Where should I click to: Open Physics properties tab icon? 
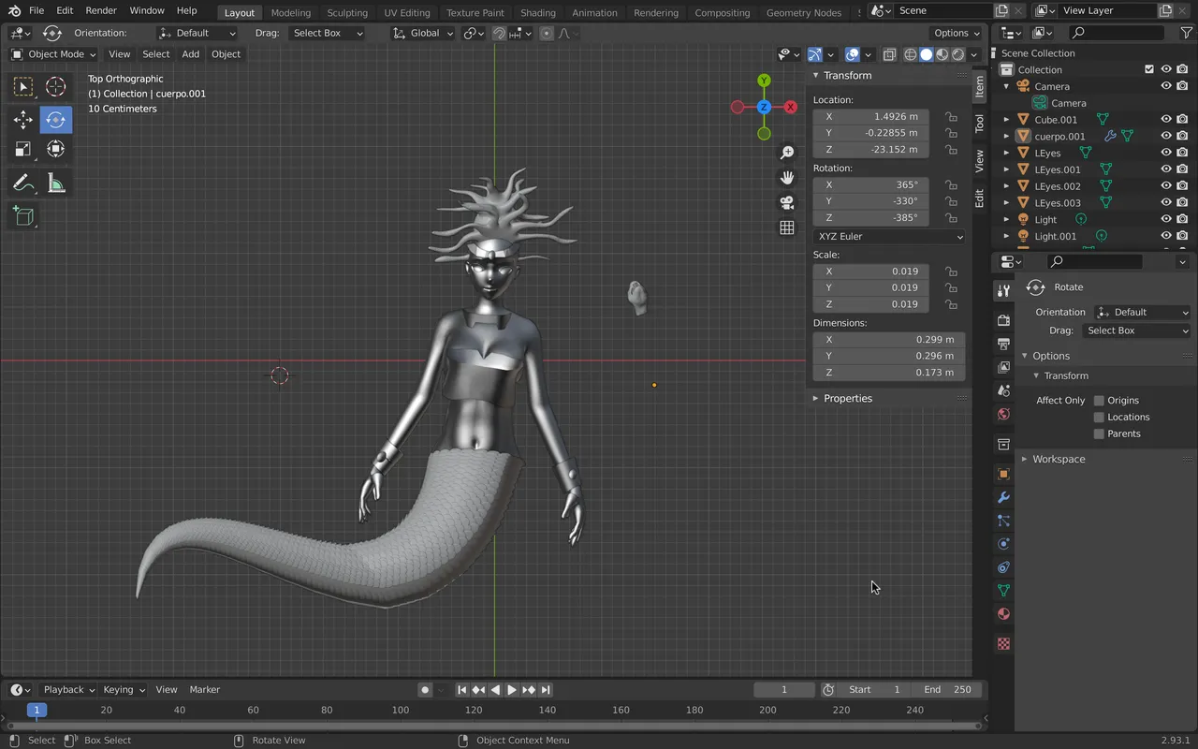1003,544
